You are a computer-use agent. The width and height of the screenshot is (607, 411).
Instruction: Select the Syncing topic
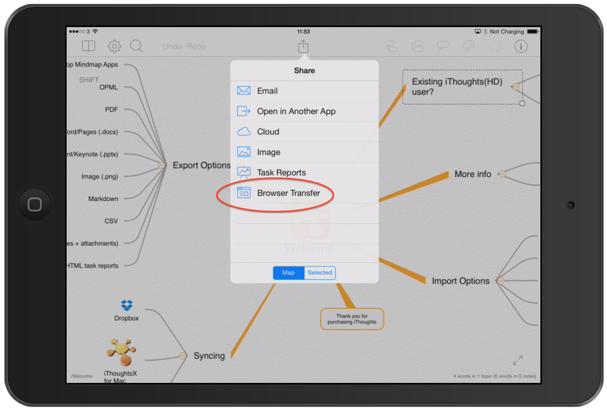pyautogui.click(x=209, y=356)
